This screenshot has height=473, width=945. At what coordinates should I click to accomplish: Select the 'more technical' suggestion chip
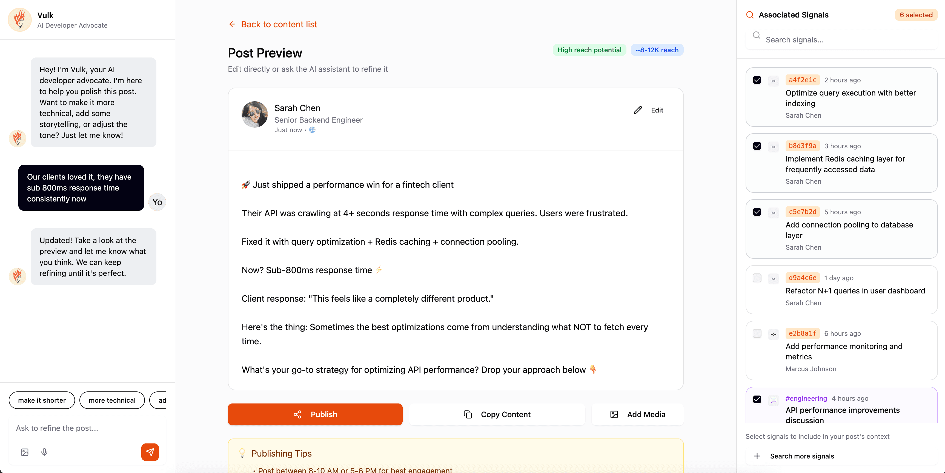(x=112, y=400)
